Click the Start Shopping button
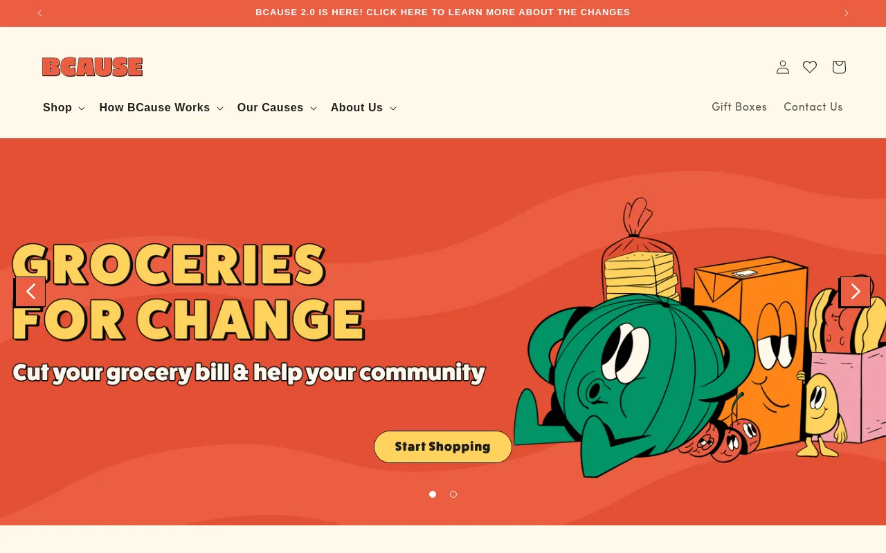Screen dimensions: 886x553 tap(443, 447)
